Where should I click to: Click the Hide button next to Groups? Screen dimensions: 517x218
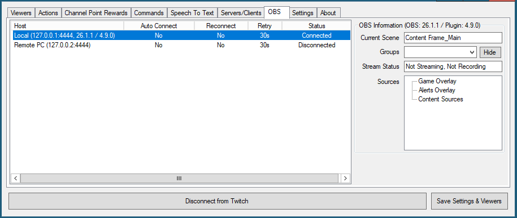click(490, 52)
